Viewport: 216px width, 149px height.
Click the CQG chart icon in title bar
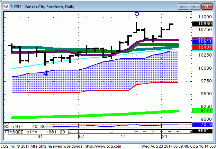6,7
